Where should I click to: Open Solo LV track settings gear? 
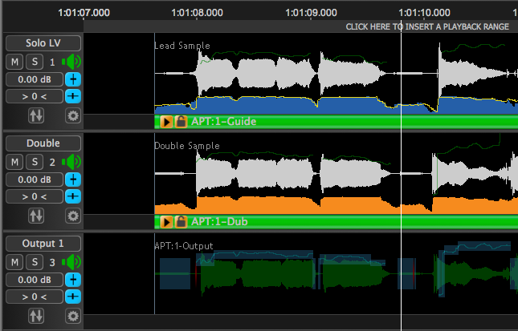pos(73,116)
